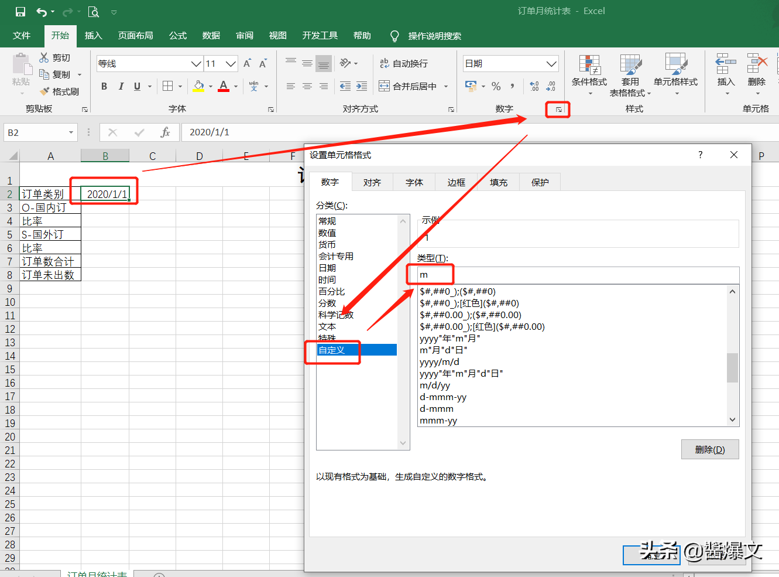This screenshot has width=779, height=577.
Task: Decrease font size with smaller A icon
Action: (x=263, y=63)
